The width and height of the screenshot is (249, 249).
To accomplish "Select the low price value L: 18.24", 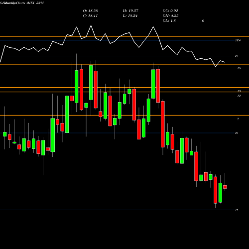I will 130,16.
